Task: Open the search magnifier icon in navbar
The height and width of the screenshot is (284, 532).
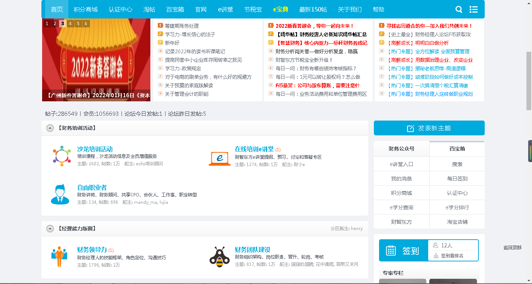Action: 459,10
